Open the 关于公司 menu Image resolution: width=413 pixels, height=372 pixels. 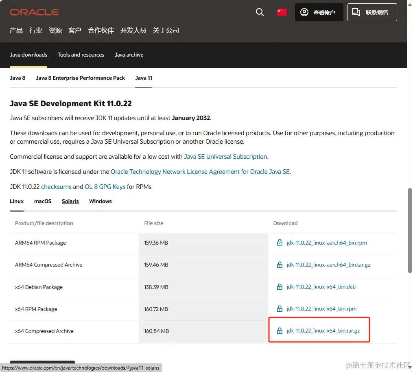click(x=166, y=31)
